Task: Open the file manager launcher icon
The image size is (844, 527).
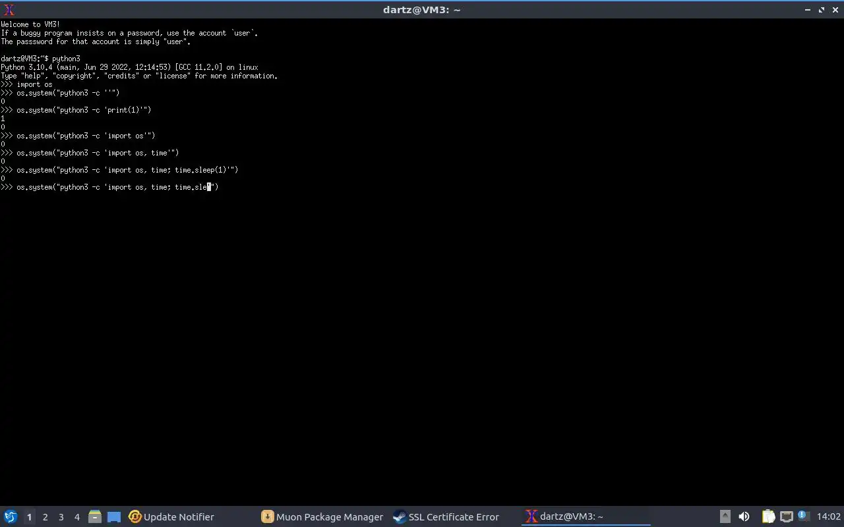Action: 95,517
